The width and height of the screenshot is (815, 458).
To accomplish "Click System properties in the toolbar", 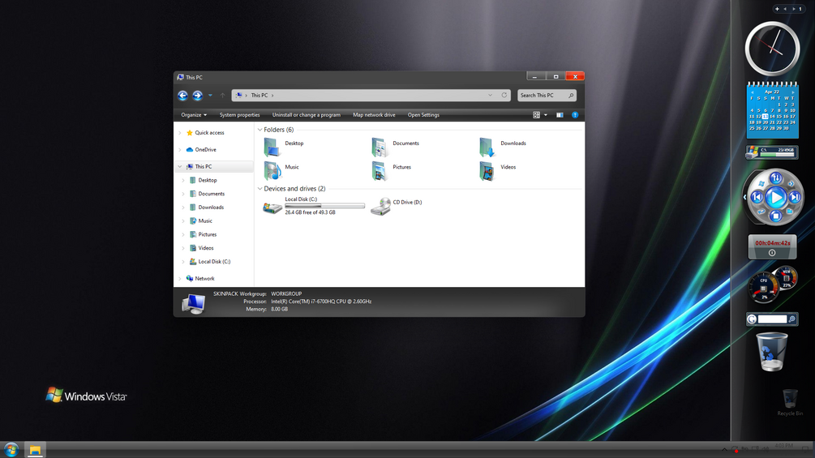I will [239, 115].
